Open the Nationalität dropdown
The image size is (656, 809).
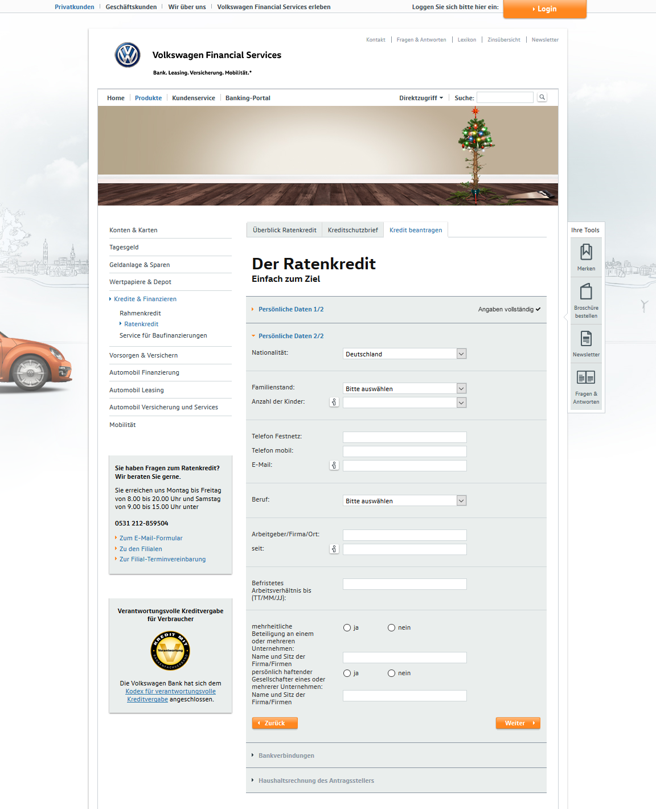[405, 354]
